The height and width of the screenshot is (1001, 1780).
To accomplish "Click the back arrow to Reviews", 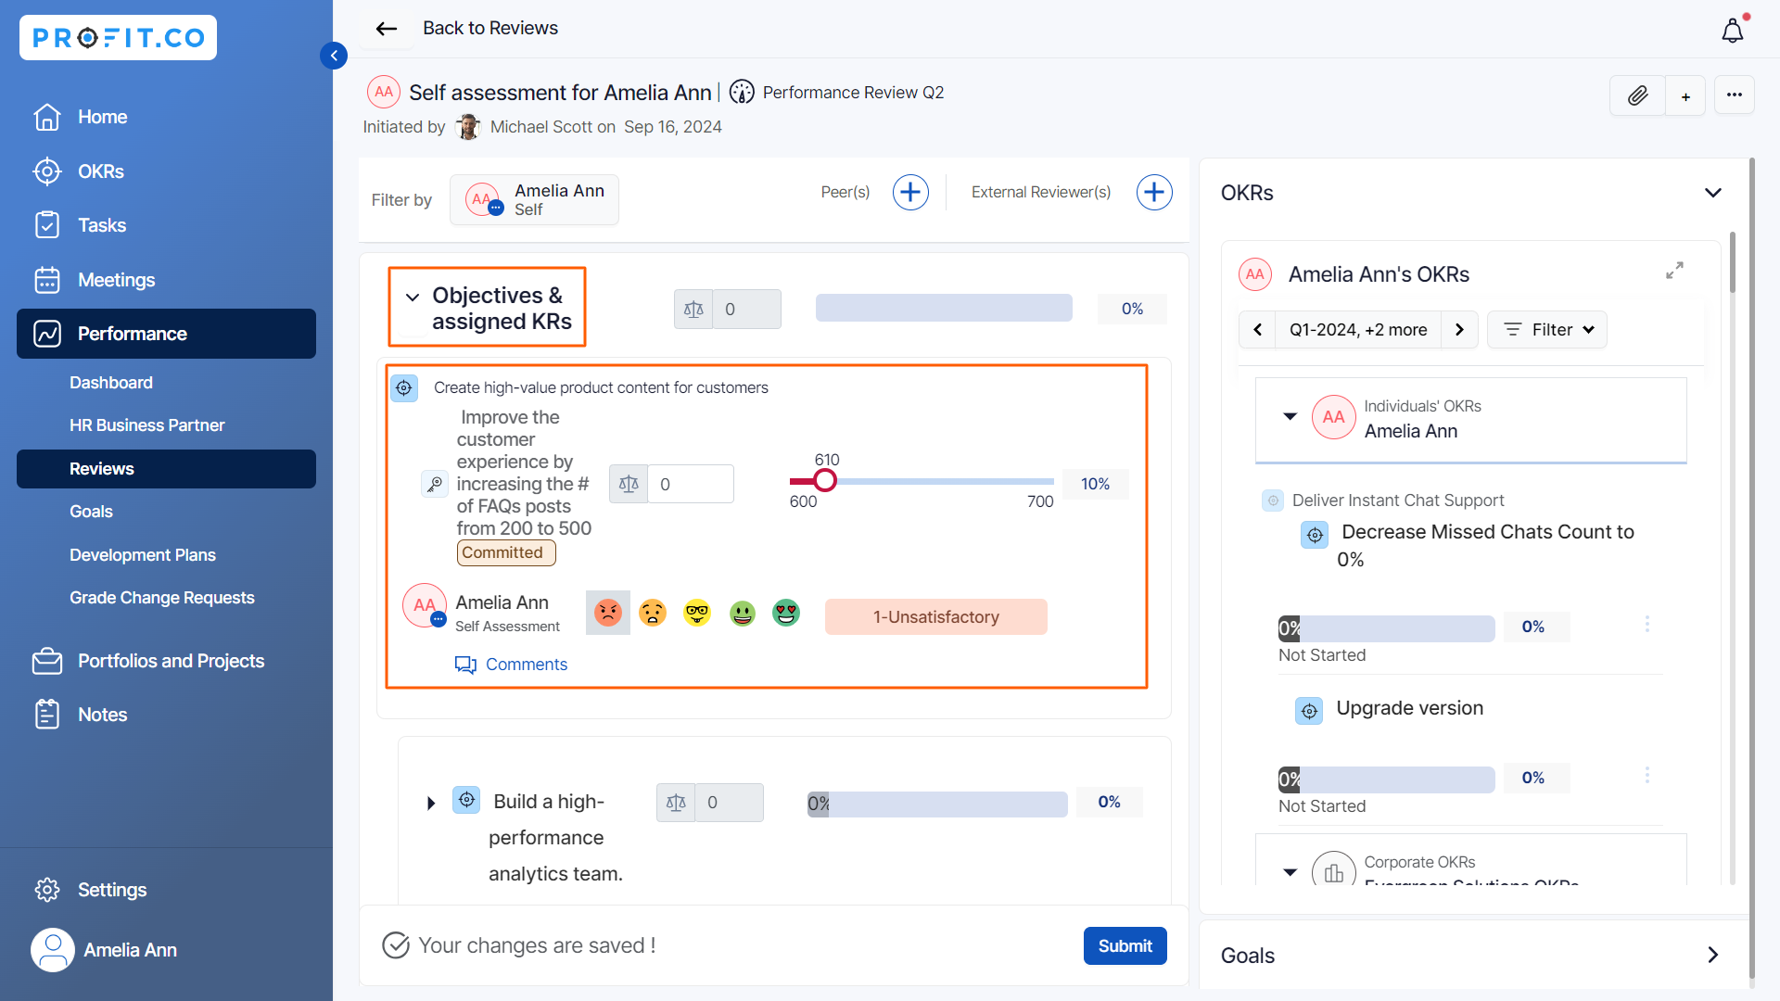I will [387, 29].
